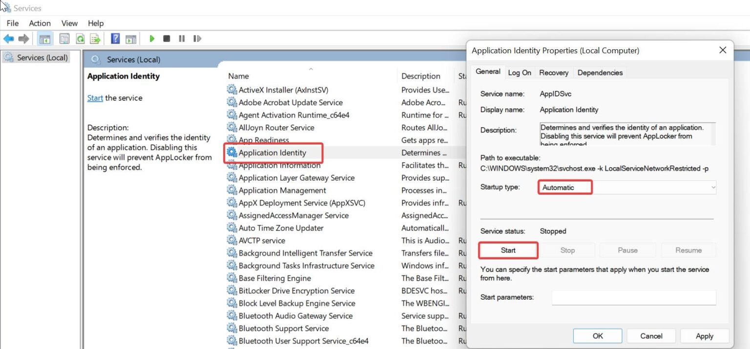Image resolution: width=750 pixels, height=349 pixels.
Task: Select Services (Local) in the left tree
Action: coord(40,57)
